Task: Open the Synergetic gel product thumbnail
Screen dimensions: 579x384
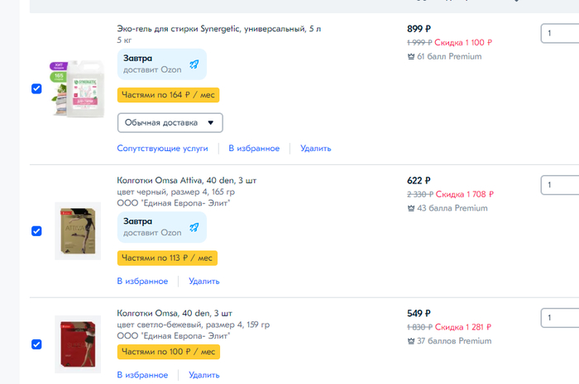Action: click(x=76, y=90)
